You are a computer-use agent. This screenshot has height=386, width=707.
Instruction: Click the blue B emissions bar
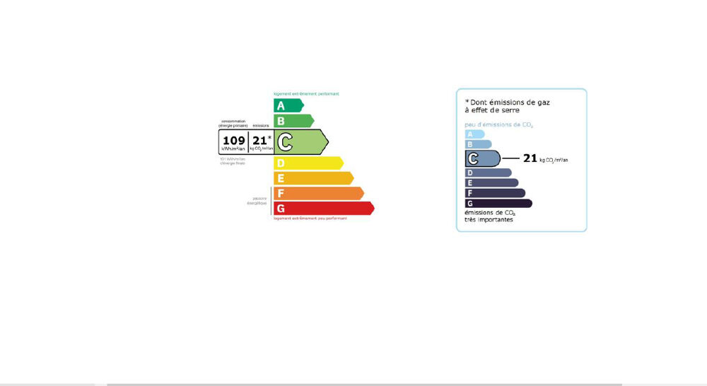pos(479,144)
